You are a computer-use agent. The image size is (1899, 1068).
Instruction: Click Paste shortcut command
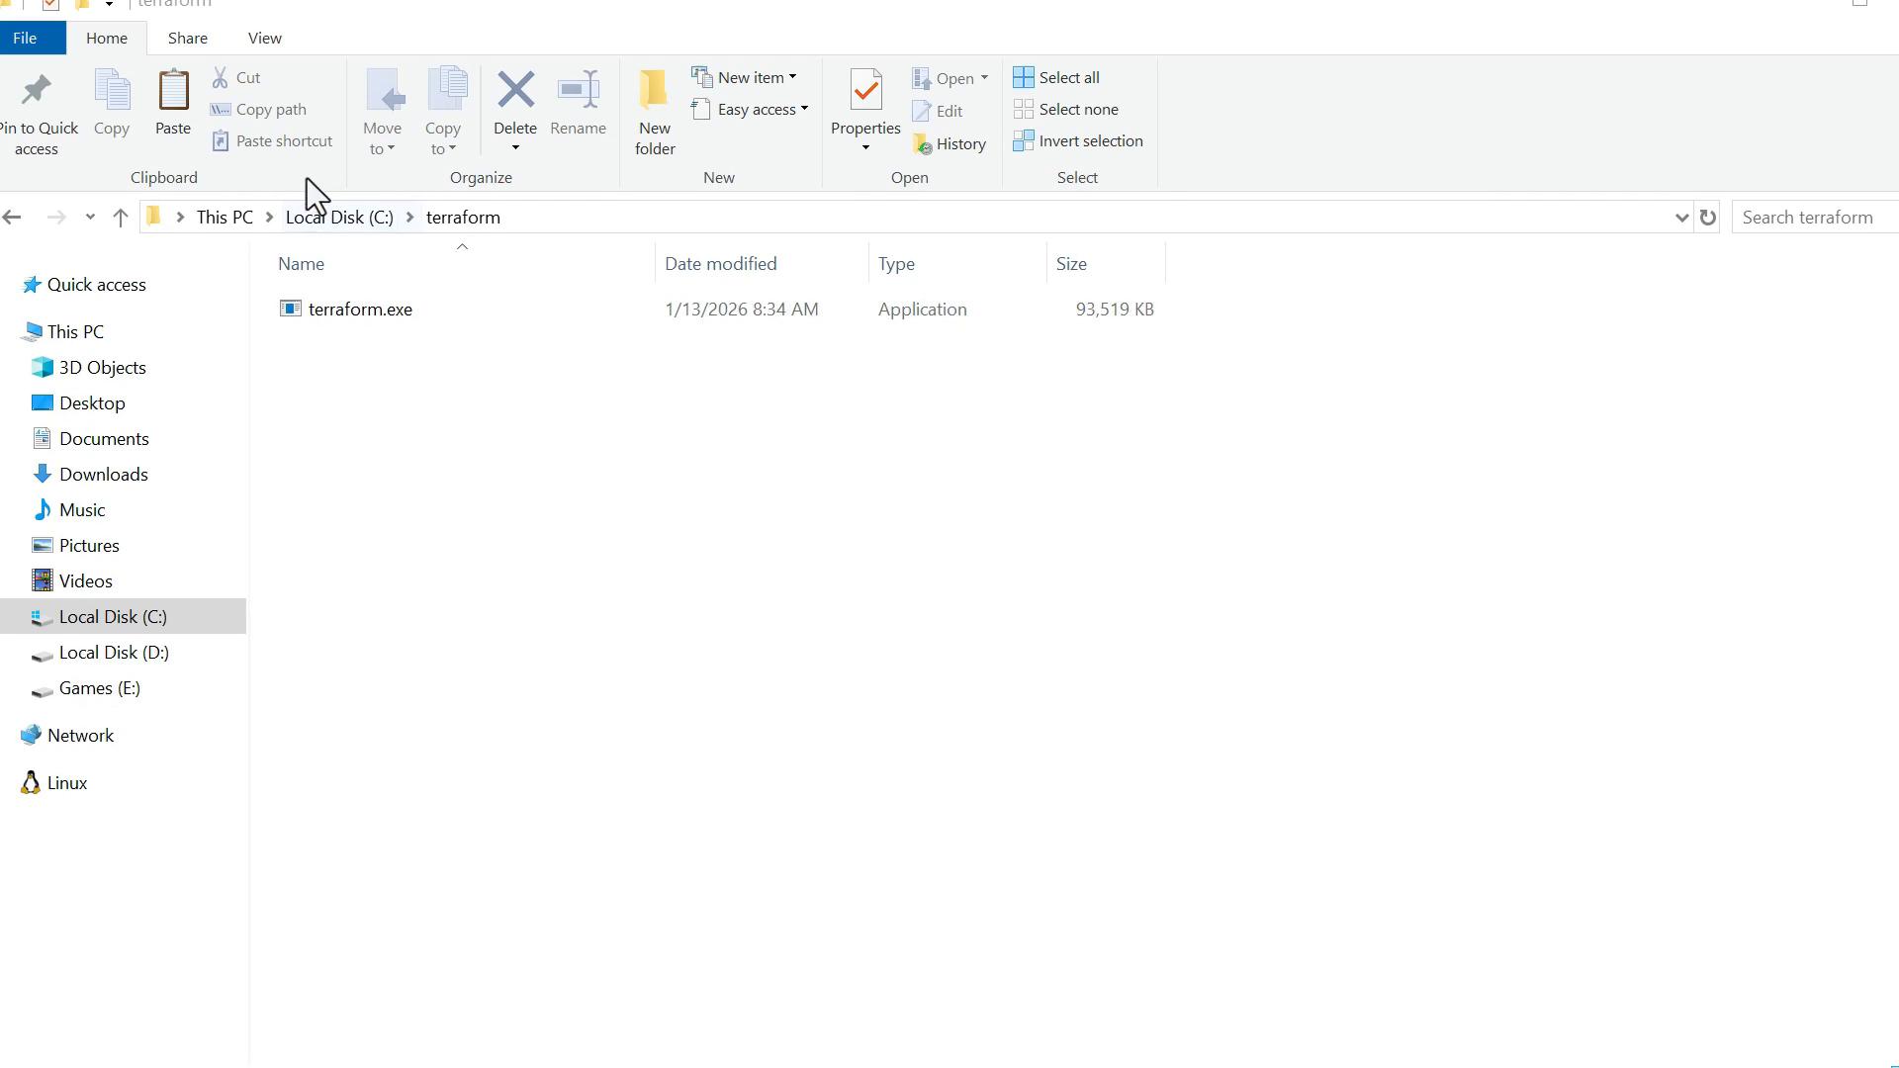pos(272,140)
